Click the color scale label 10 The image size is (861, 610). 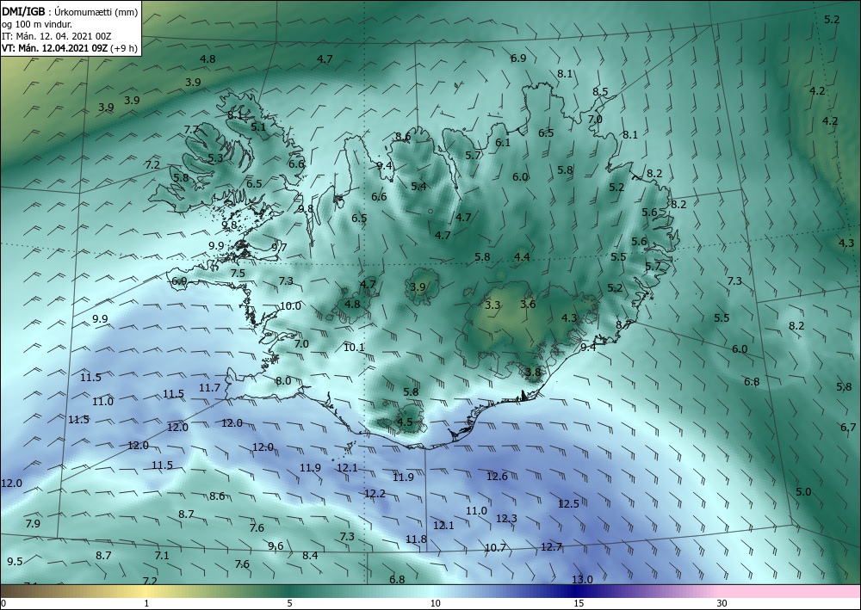(x=436, y=604)
